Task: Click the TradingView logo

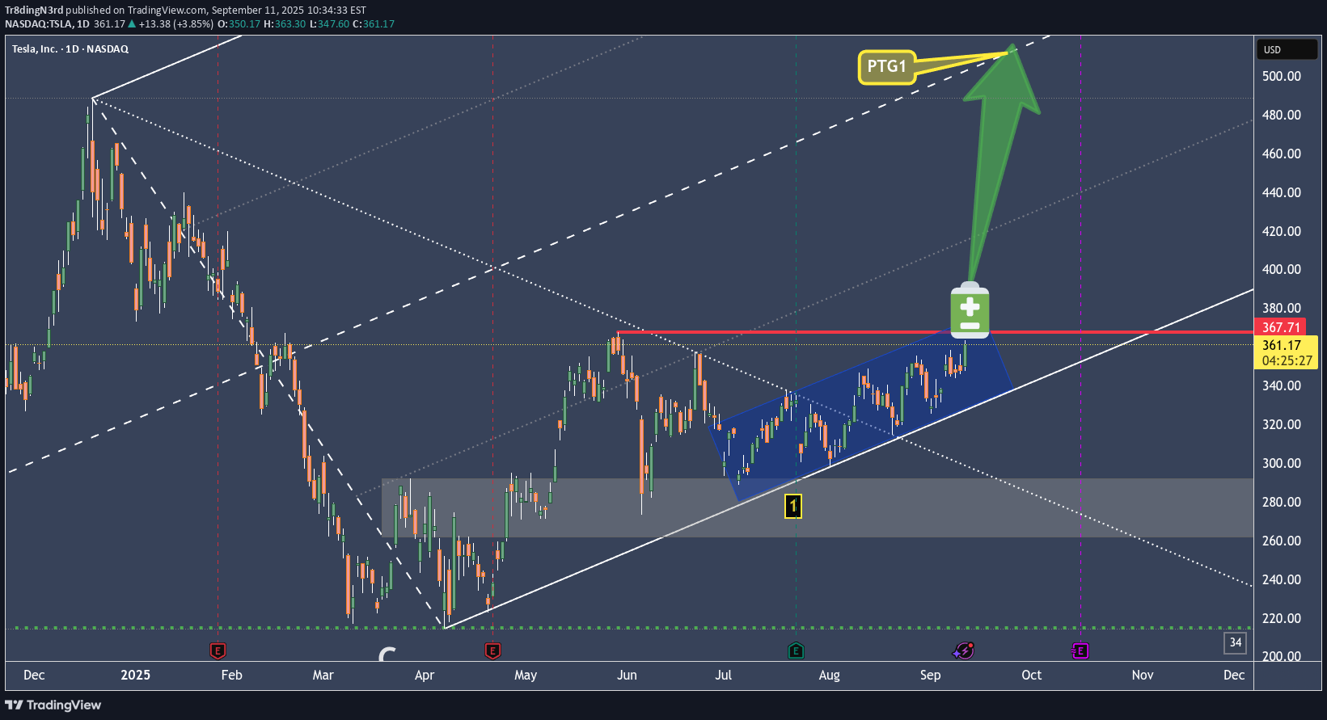Action: click(53, 705)
